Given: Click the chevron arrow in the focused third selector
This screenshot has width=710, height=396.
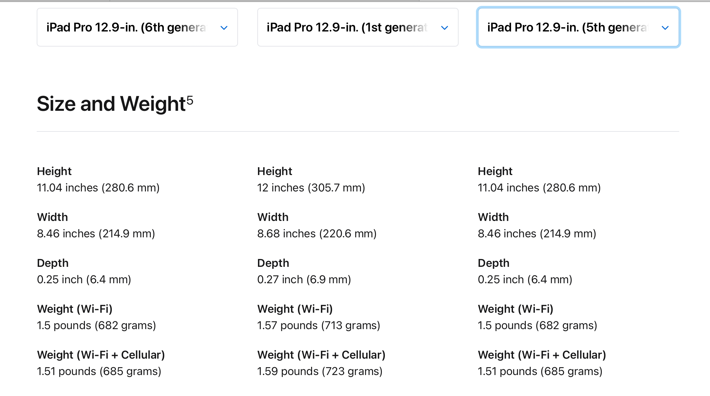Looking at the screenshot, I should pos(665,28).
